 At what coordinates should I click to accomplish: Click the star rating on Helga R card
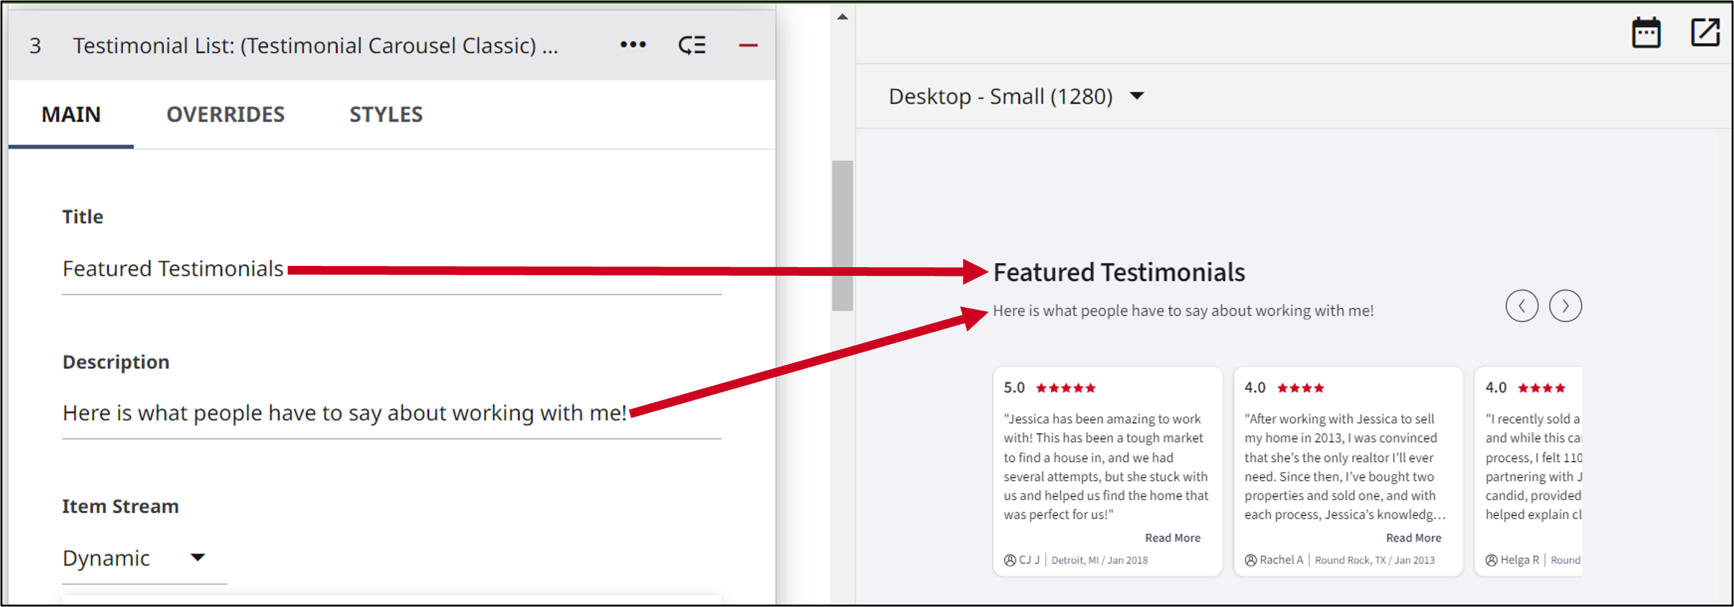(1541, 388)
